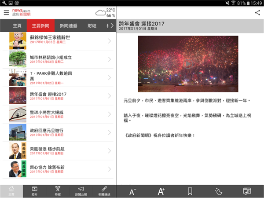Tap the wrench icon in status bar
This screenshot has width=264, height=198.
(x=4, y=3)
